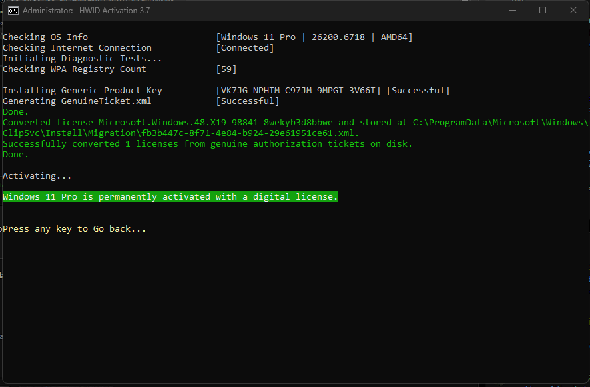Click the "[Connected]" status value
Image resolution: width=590 pixels, height=387 pixels.
pos(245,48)
